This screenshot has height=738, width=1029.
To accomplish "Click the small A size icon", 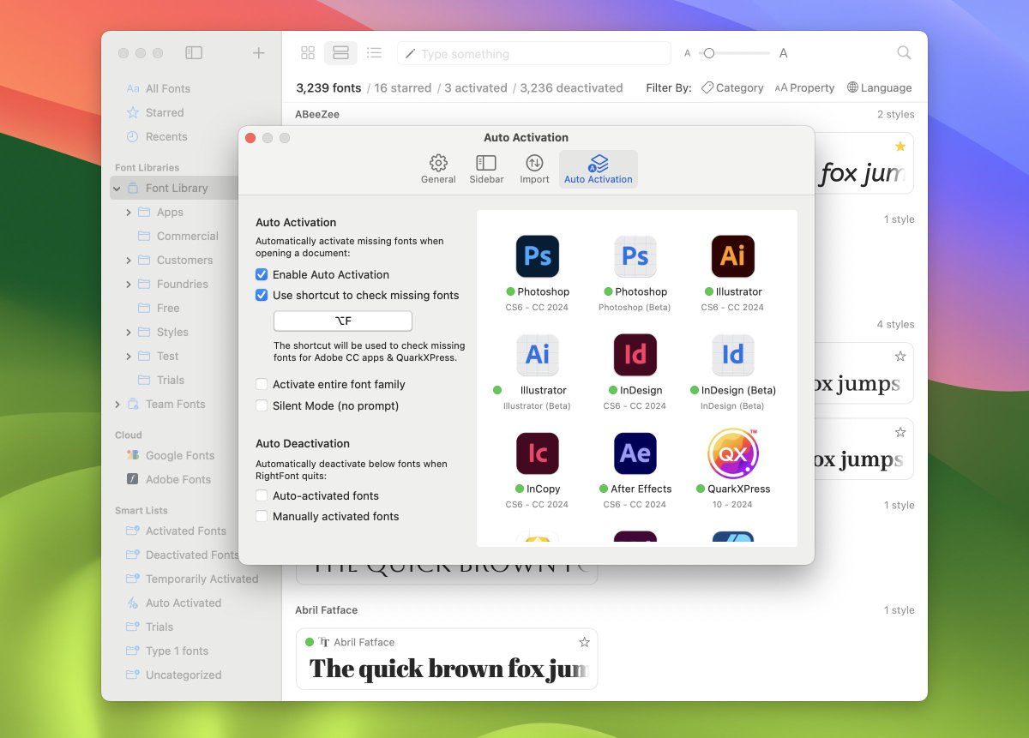I will pos(687,53).
